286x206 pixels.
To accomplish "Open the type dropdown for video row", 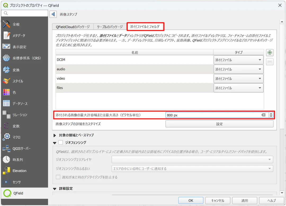I will (238, 79).
